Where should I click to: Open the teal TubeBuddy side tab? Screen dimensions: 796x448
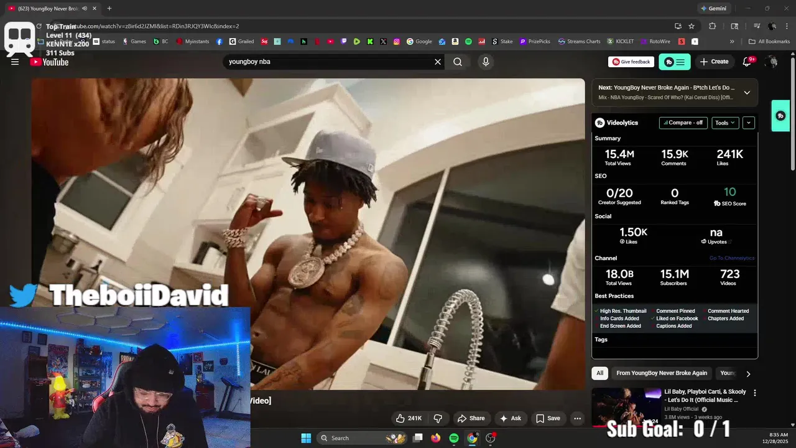(780, 116)
